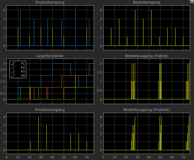
Task: Select the Lagerbestände plot title
Action: coord(50,56)
